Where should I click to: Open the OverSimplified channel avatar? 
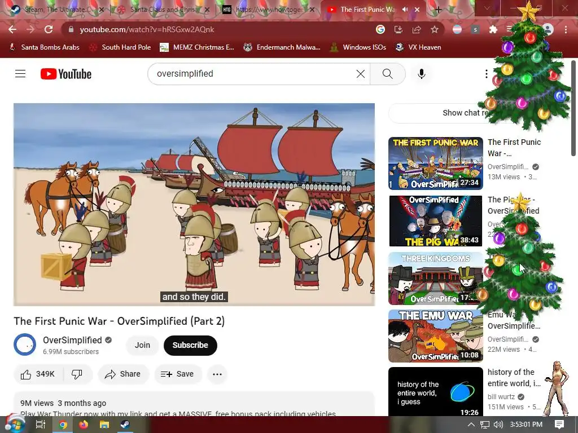point(25,344)
